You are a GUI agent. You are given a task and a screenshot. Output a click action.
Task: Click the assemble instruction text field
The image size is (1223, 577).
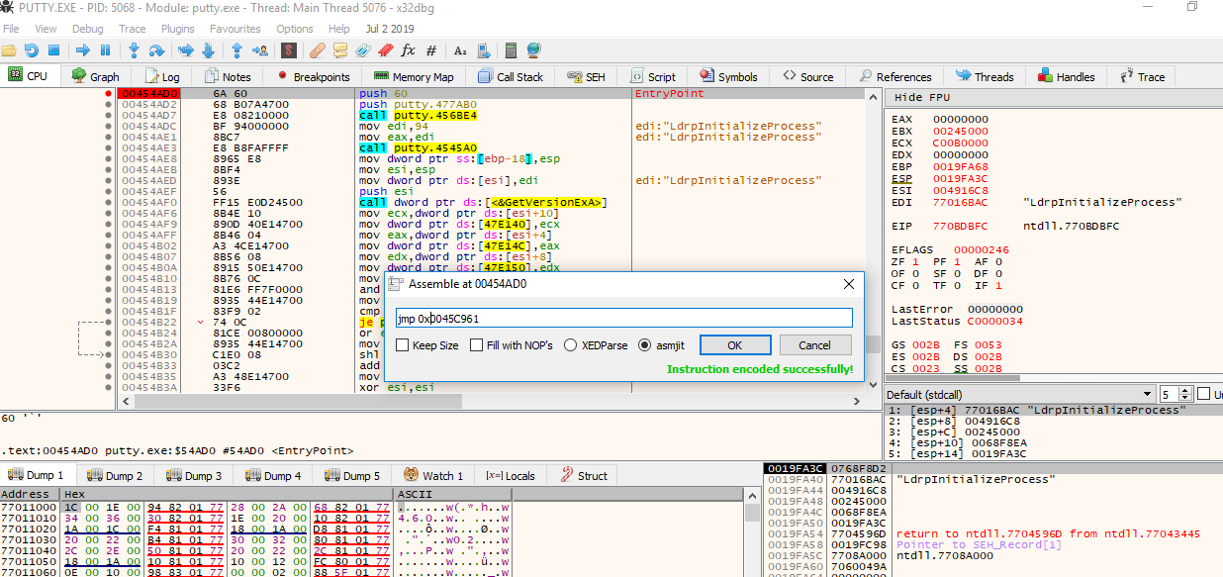623,318
